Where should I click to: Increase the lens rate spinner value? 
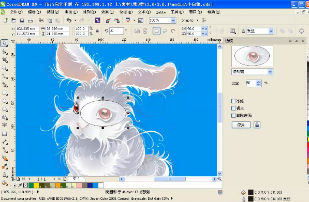click(x=259, y=82)
